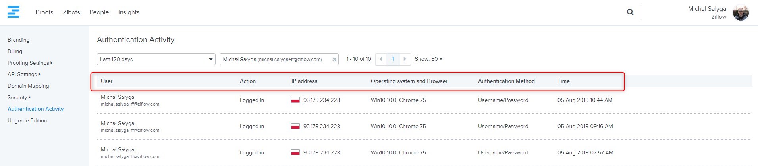Go to Branding settings
Screen dimensions: 758x166
coord(18,40)
